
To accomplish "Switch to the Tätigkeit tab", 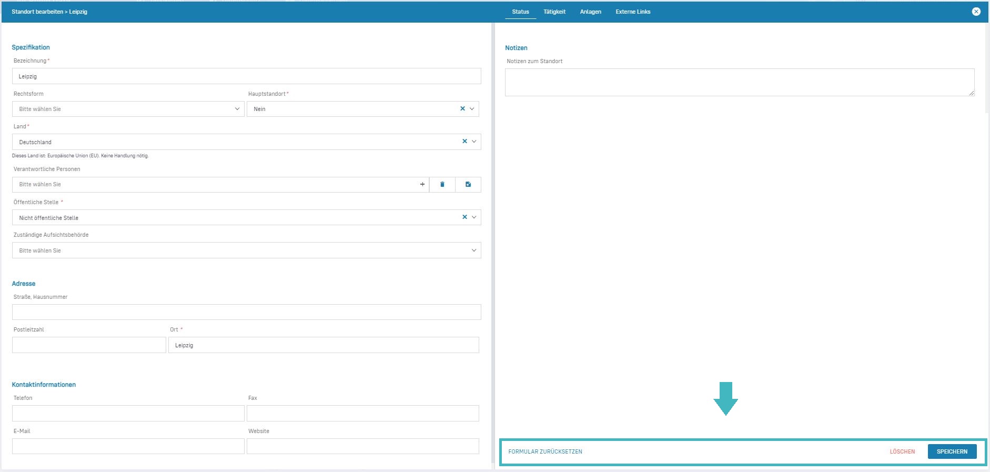I will click(x=554, y=12).
